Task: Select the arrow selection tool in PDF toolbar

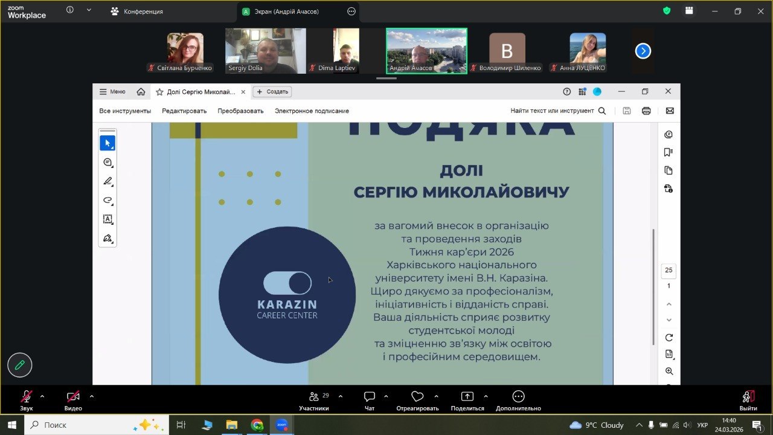Action: click(x=107, y=143)
